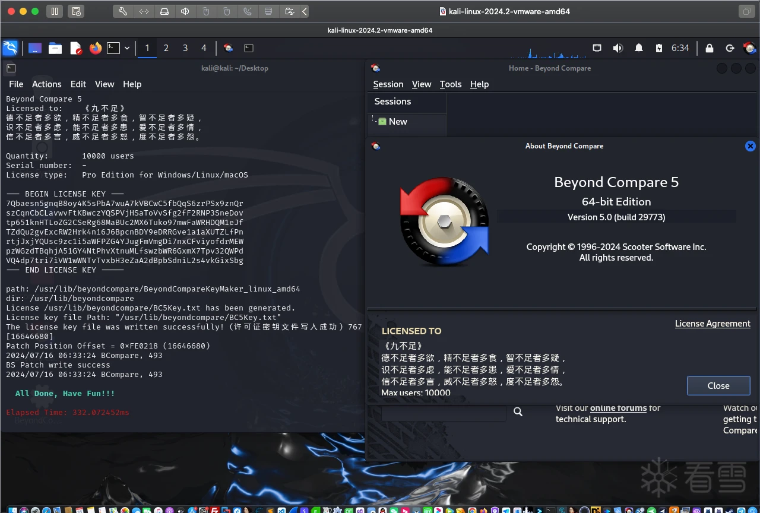Open the terminal Help menu
This screenshot has width=760, height=513.
(132, 84)
